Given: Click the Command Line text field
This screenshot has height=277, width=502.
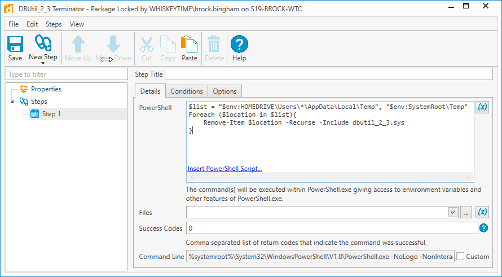Looking at the screenshot, I should pyautogui.click(x=320, y=257).
